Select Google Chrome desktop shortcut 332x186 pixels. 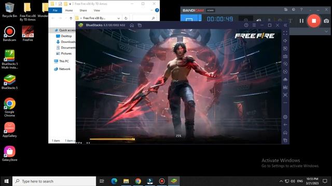[x=9, y=107]
